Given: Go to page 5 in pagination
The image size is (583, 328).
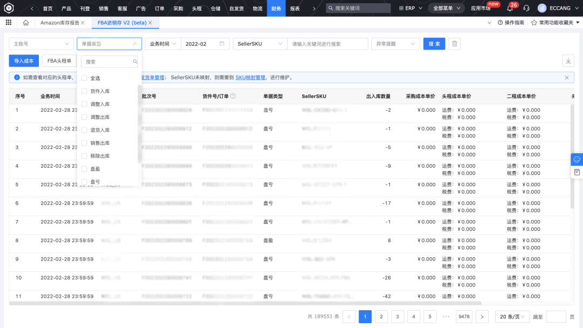Looking at the screenshot, I should tap(430, 317).
